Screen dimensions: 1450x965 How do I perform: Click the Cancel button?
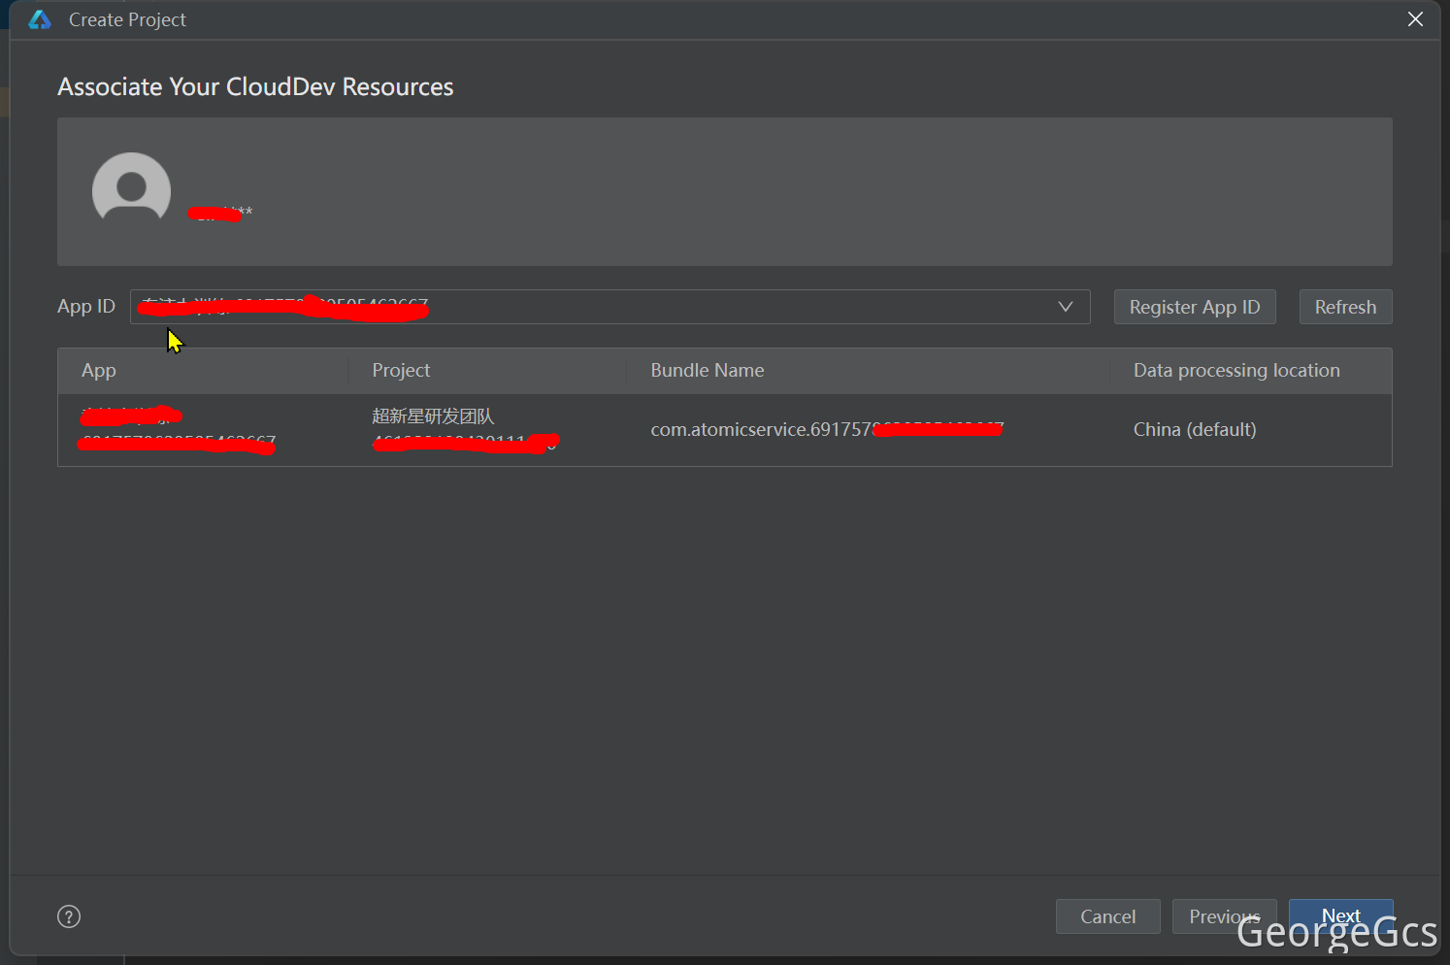(1107, 916)
